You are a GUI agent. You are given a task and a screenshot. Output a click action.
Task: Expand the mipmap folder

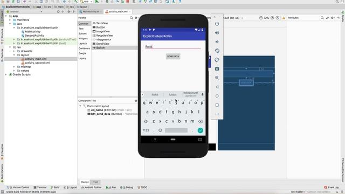(x=14, y=67)
